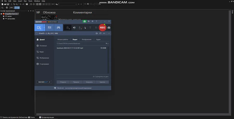Select the bandicam 2026-04-01 mp4 file row

click(x=81, y=48)
